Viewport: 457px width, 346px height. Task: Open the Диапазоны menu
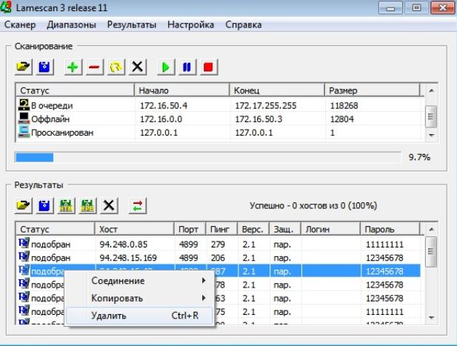(x=70, y=24)
